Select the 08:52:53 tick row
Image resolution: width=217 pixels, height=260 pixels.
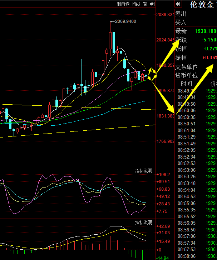point(197,163)
